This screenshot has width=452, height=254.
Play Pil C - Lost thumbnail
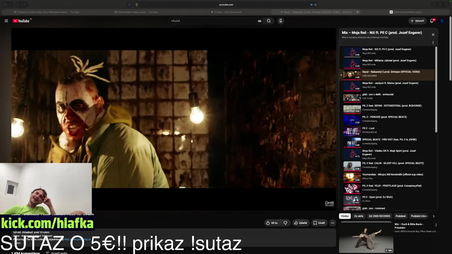(352, 131)
